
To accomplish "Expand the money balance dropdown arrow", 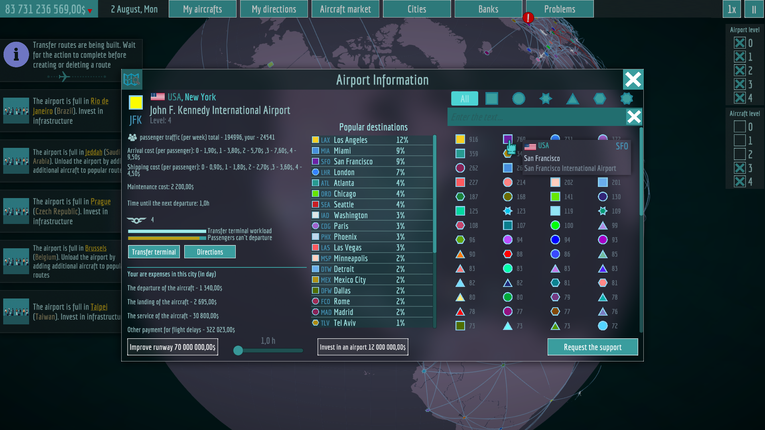I will (90, 11).
